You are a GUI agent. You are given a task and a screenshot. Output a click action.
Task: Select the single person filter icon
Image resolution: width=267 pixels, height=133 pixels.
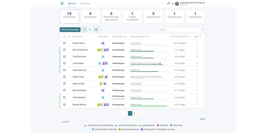coord(102,30)
